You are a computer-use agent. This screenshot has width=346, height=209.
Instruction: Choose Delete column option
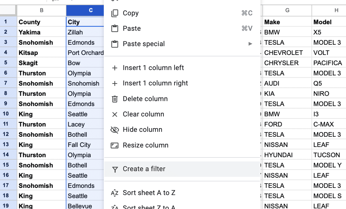coord(182,99)
